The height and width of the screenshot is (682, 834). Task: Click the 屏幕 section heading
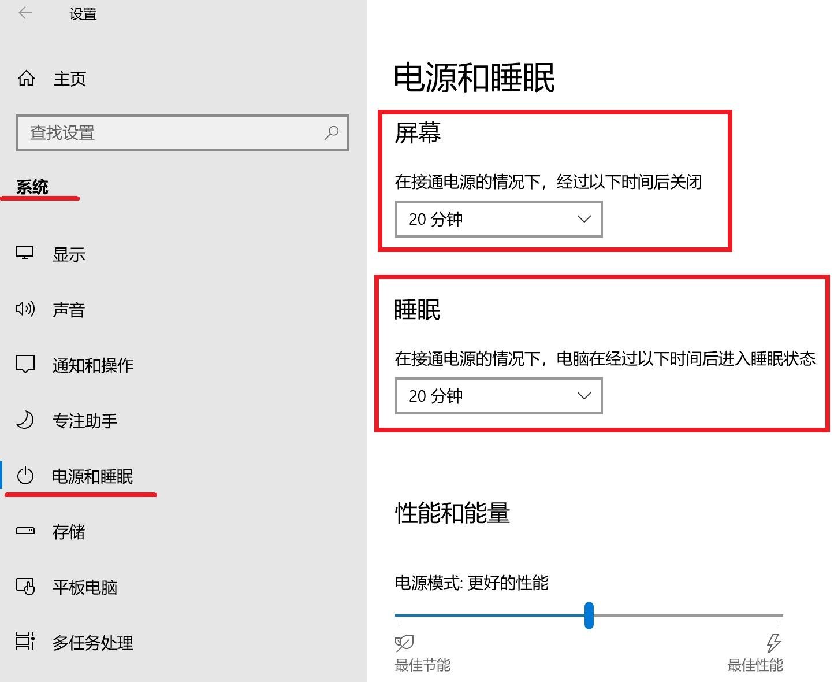tap(418, 133)
